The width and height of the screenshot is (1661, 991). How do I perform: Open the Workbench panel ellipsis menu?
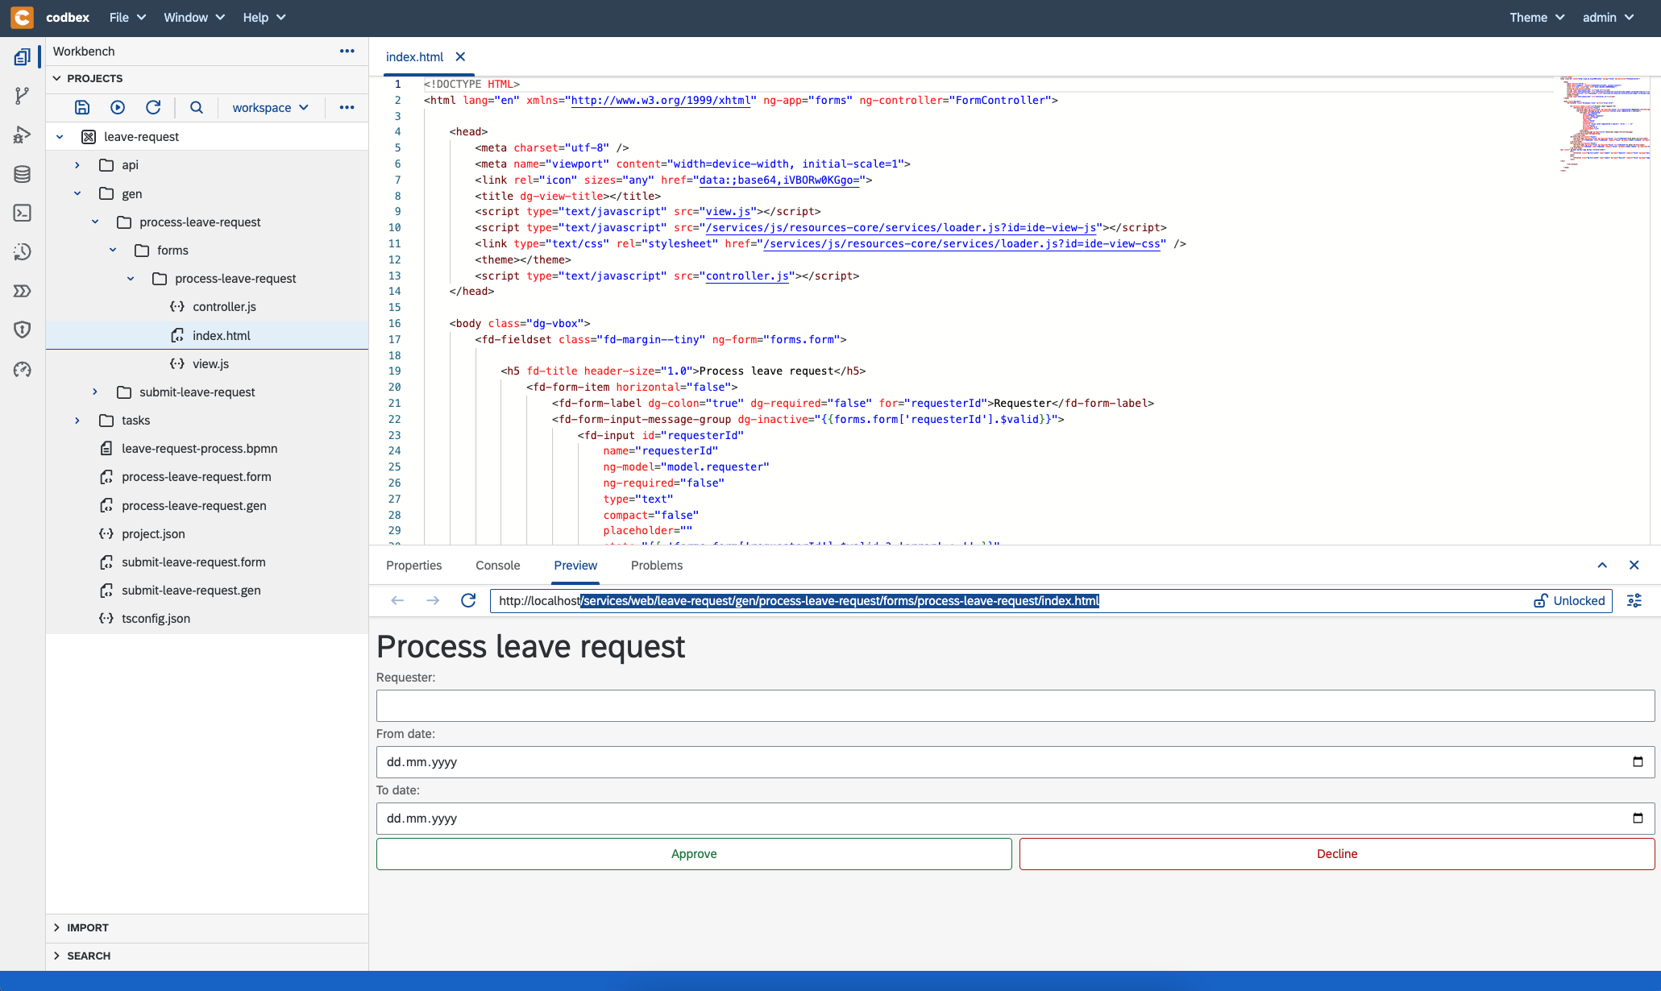click(347, 51)
